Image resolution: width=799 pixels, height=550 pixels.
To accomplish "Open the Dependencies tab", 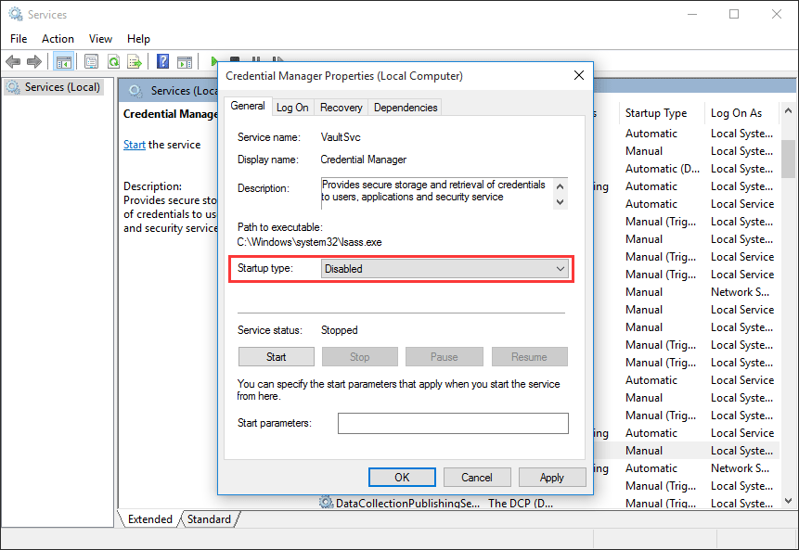I will pyautogui.click(x=406, y=108).
